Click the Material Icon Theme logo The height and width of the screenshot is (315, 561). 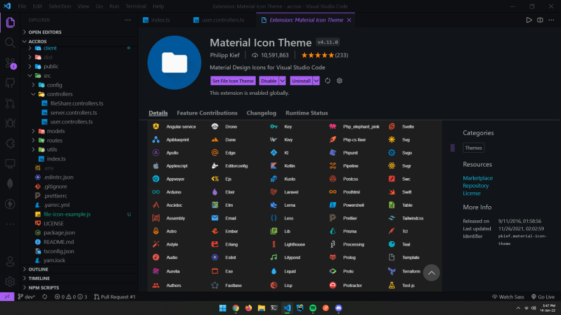174,62
